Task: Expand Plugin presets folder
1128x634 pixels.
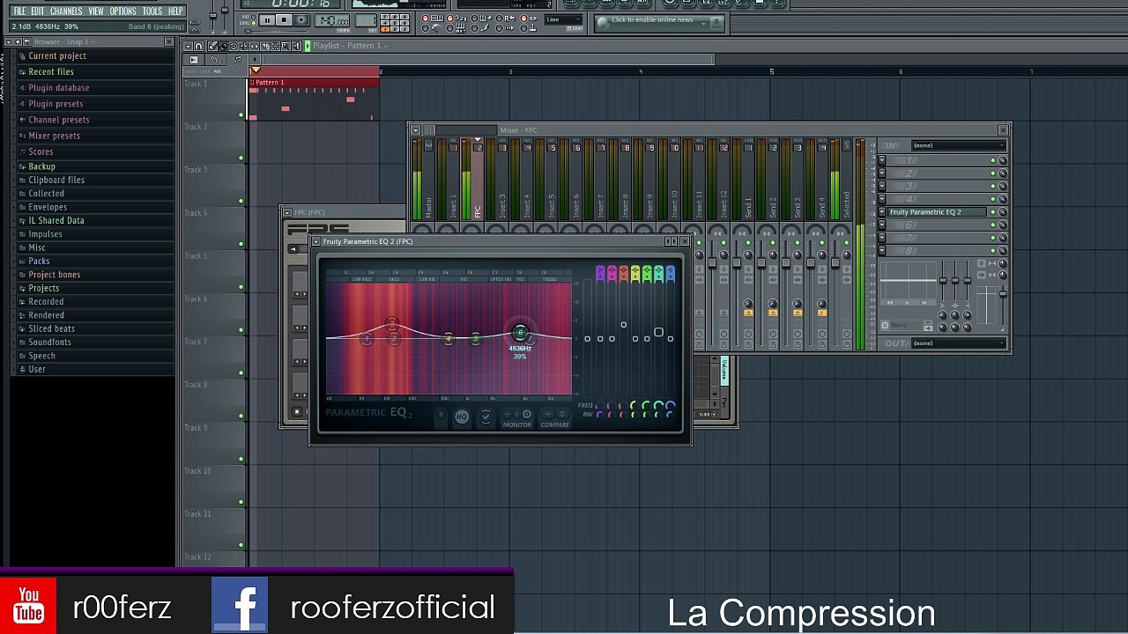Action: 95,104
